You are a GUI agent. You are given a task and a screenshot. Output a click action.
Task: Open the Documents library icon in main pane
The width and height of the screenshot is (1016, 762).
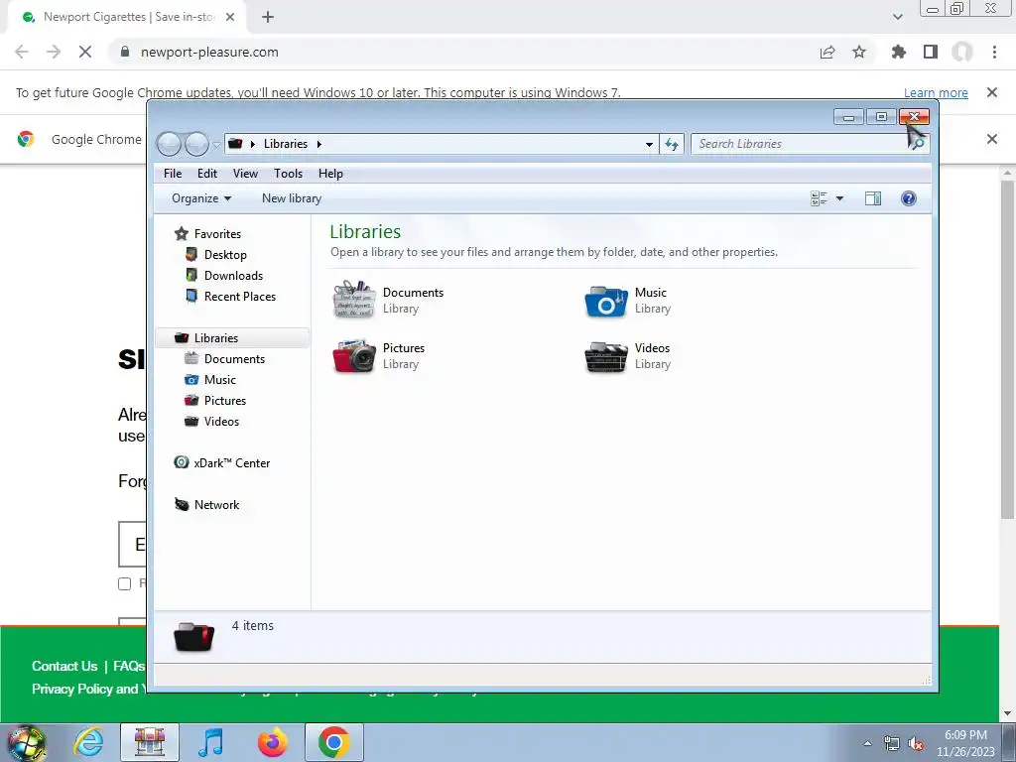[x=354, y=300]
